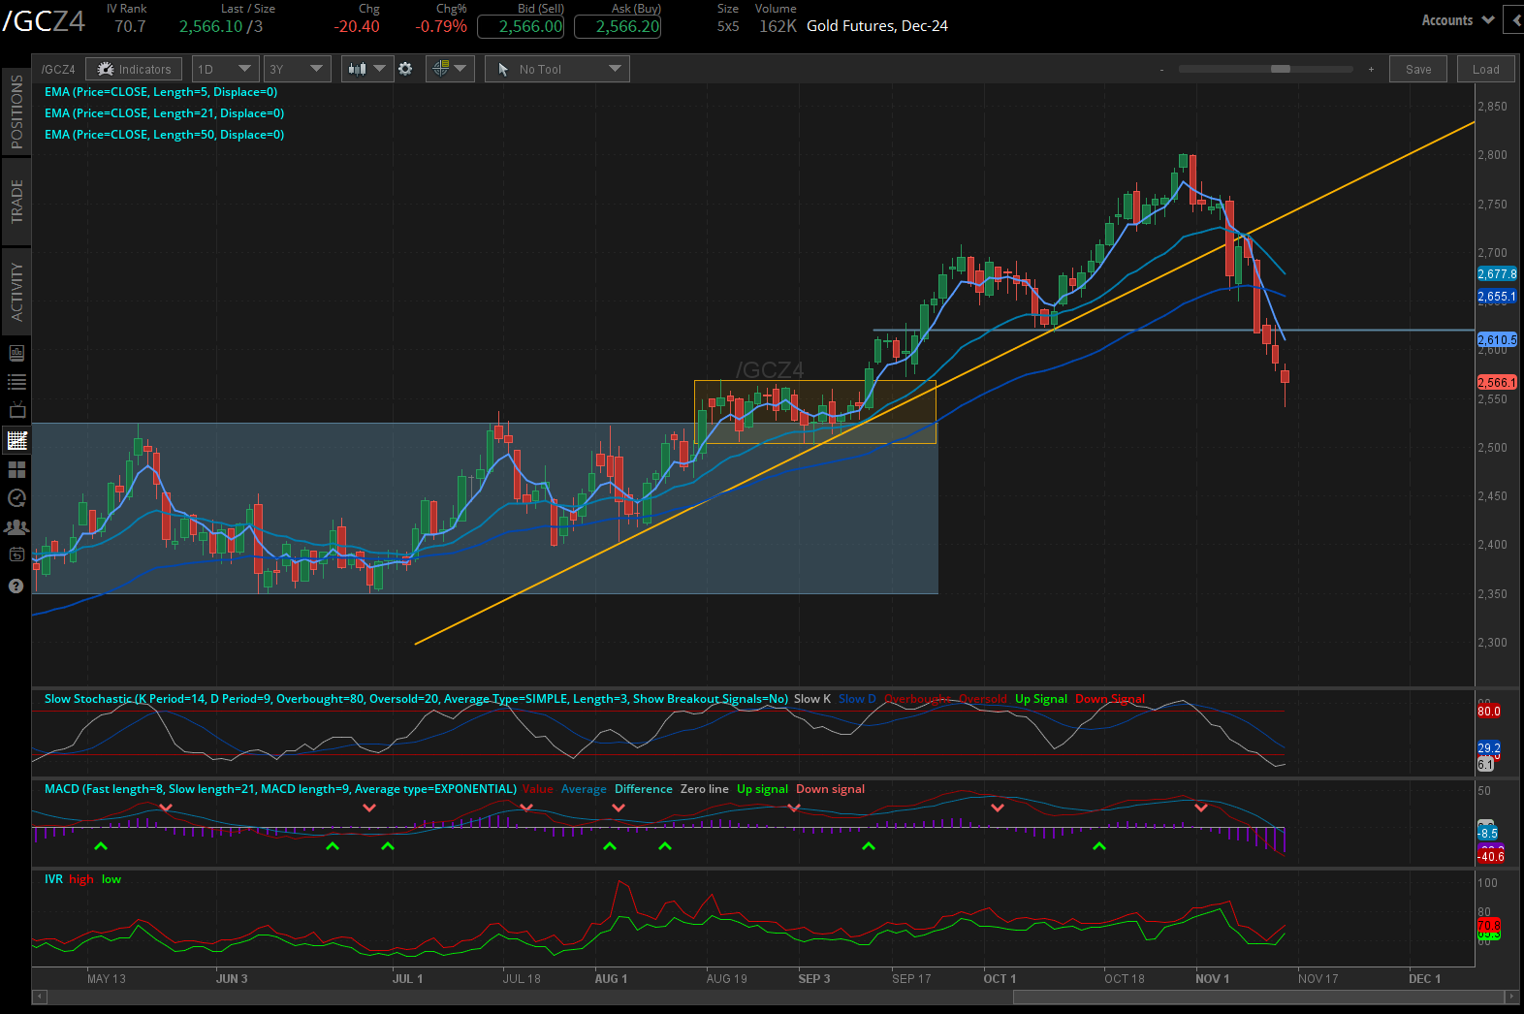This screenshot has height=1014, width=1524.
Task: Open the crosshair cursor mode dropdown
Action: coord(450,69)
